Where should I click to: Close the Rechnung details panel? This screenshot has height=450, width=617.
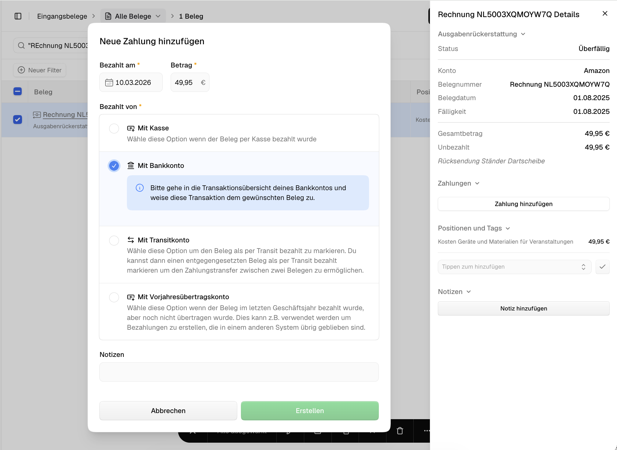click(x=605, y=13)
